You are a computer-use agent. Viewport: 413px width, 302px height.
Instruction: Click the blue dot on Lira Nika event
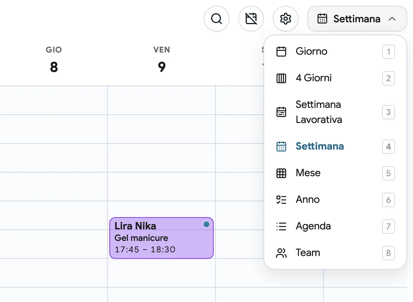point(206,224)
